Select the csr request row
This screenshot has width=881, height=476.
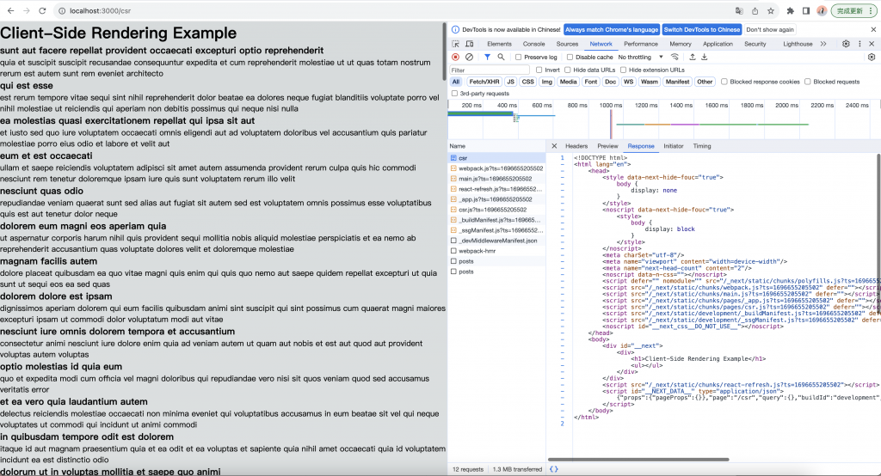tap(496, 158)
